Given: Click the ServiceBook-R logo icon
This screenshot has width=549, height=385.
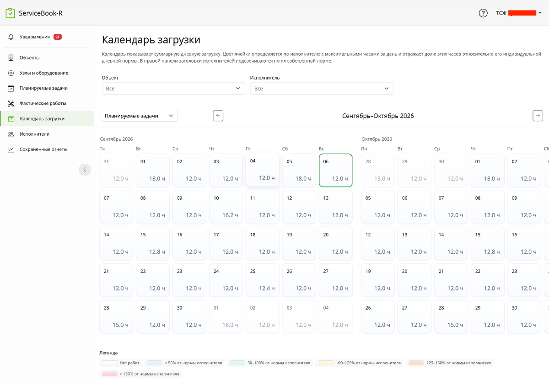Looking at the screenshot, I should pyautogui.click(x=10, y=13).
